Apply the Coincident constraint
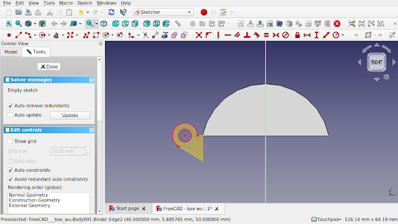The width and height of the screenshot is (398, 224). point(199,35)
